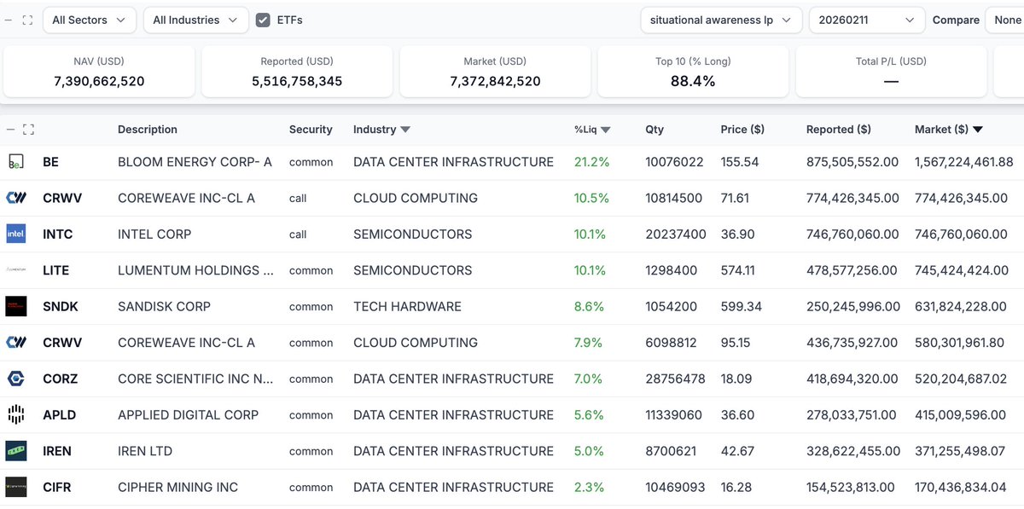Open the All Industries dropdown

(x=195, y=20)
